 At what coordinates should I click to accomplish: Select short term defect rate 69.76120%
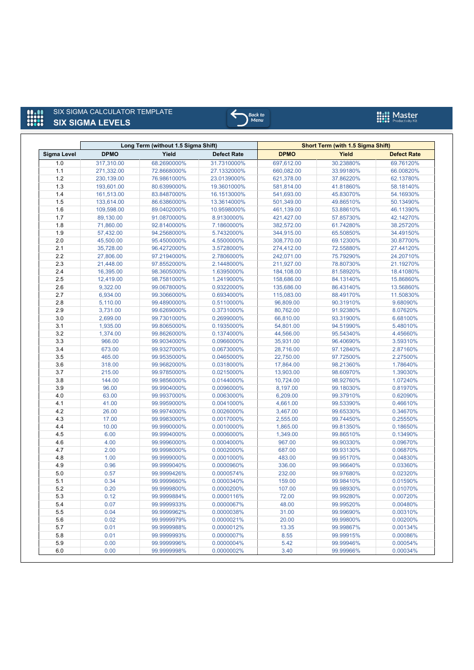coord(405,163)
